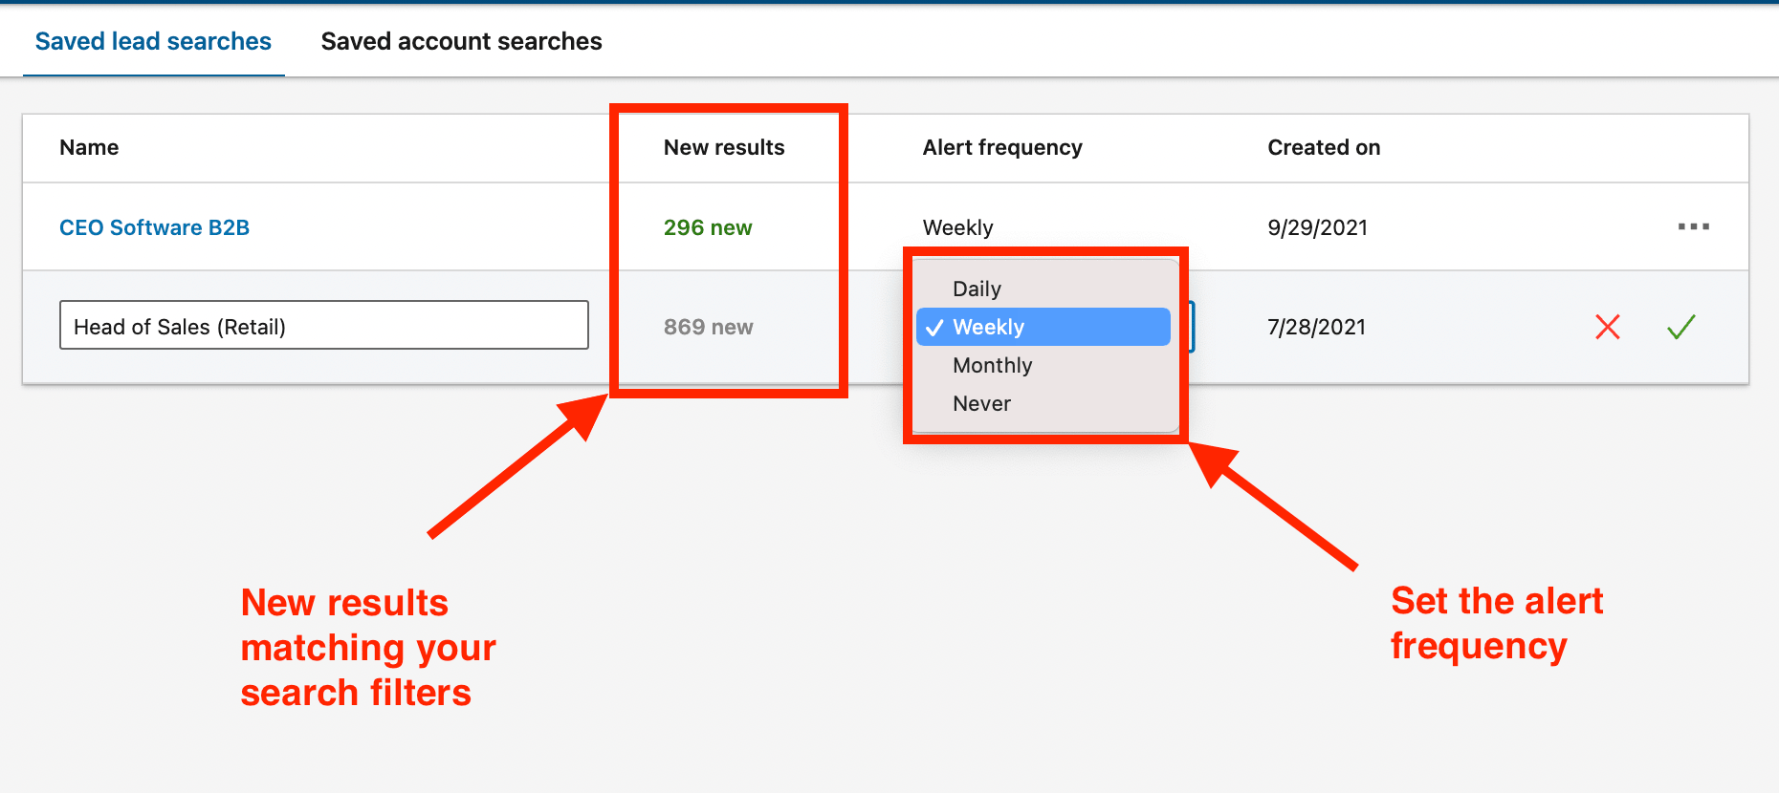The image size is (1779, 793).
Task: View the 296 new results
Action: coord(708,227)
